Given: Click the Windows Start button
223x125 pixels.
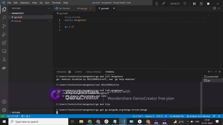Looking at the screenshot, I should pyautogui.click(x=4, y=122).
